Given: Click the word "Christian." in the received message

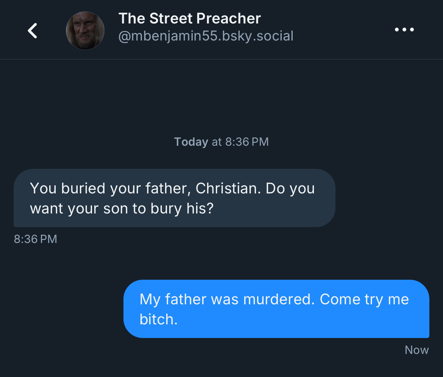Looking at the screenshot, I should (228, 188).
